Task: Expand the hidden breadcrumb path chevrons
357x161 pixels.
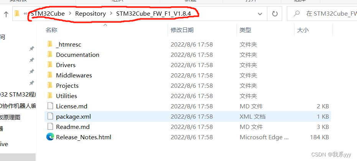Action: click(x=25, y=14)
